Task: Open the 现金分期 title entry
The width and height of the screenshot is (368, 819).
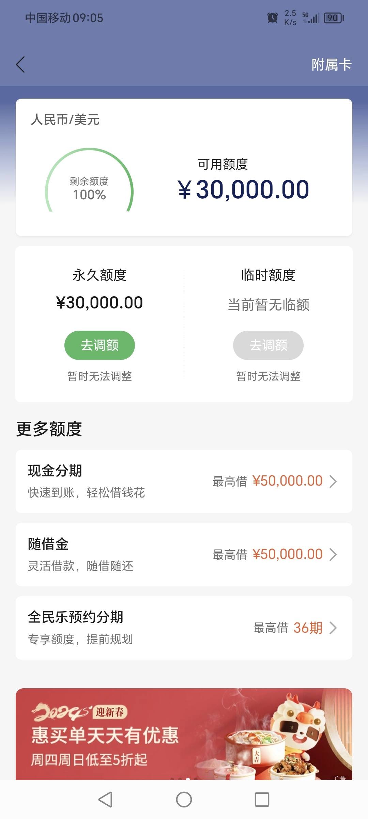Action: click(55, 471)
